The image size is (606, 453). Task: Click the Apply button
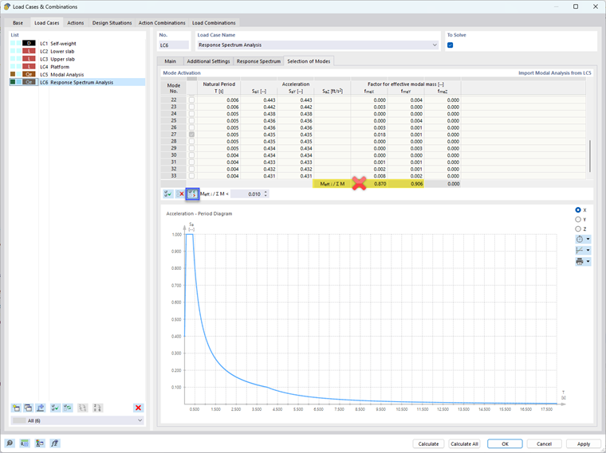click(583, 443)
